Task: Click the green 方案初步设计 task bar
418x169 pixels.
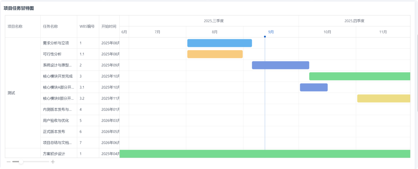Action: (265, 154)
